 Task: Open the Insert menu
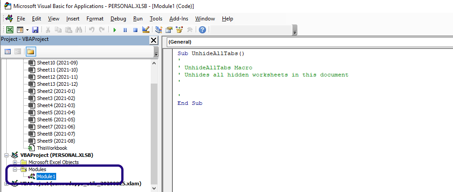pyautogui.click(x=73, y=19)
